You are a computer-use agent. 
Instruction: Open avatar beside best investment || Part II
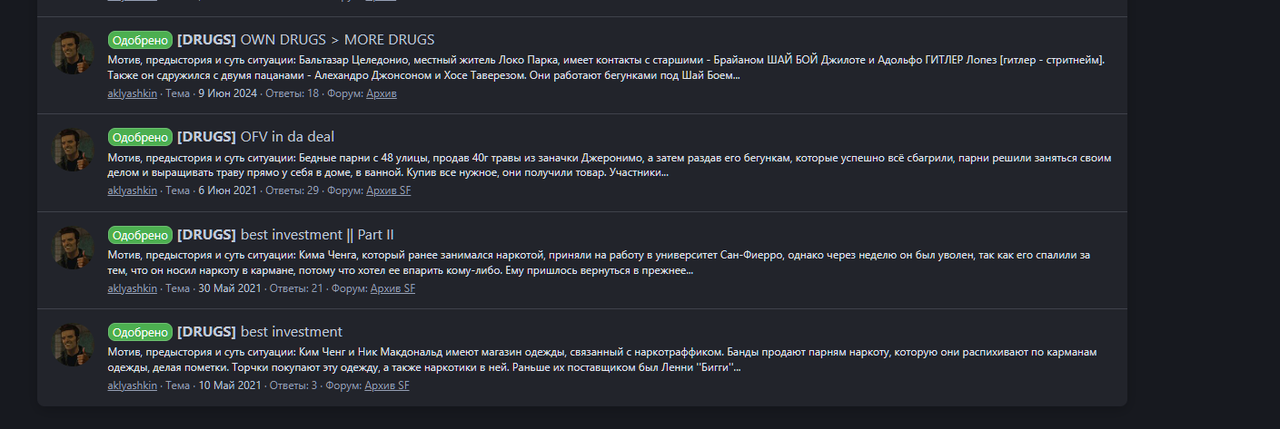point(74,248)
